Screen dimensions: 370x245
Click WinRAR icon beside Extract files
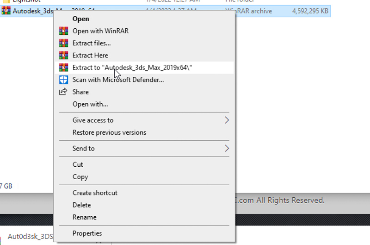tap(63, 43)
